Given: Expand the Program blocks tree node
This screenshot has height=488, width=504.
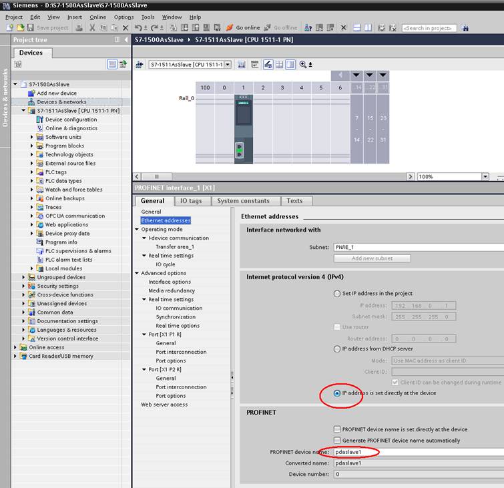Looking at the screenshot, I should (31, 146).
